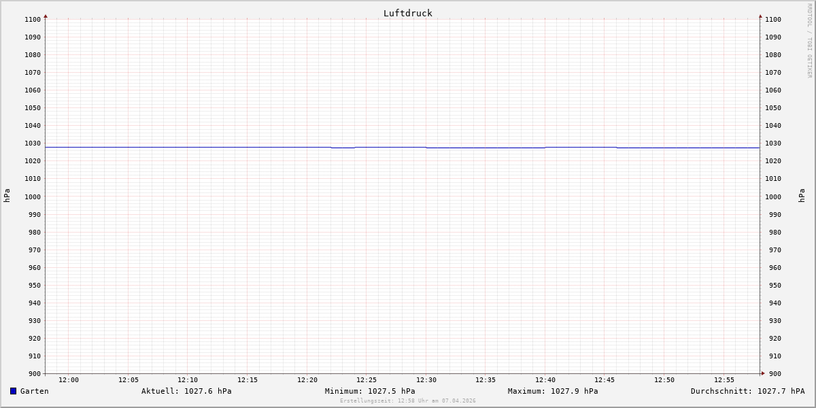Click the RRDTOOL / TOBI OETIKER watermark
Image resolution: width=816 pixels, height=408 pixels.
point(809,41)
